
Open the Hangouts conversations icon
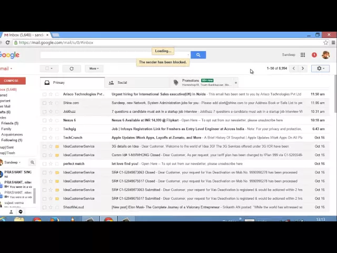click(21, 212)
